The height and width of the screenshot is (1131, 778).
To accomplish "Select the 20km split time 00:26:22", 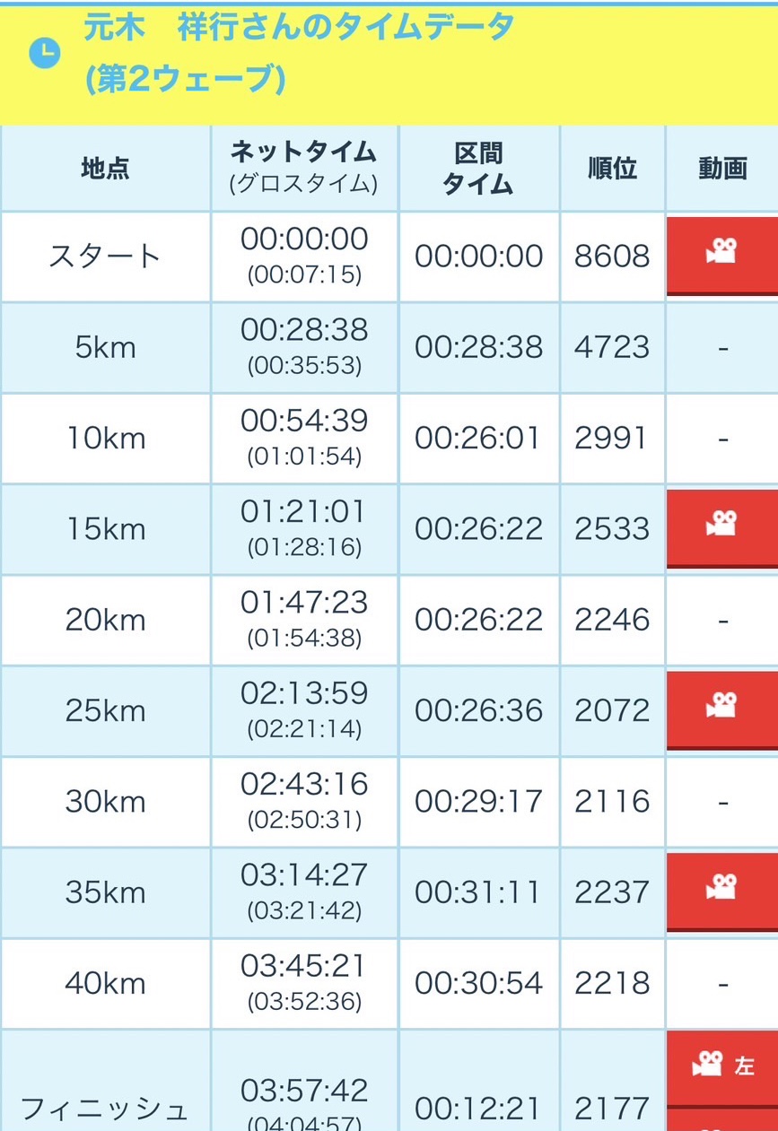I will (478, 620).
